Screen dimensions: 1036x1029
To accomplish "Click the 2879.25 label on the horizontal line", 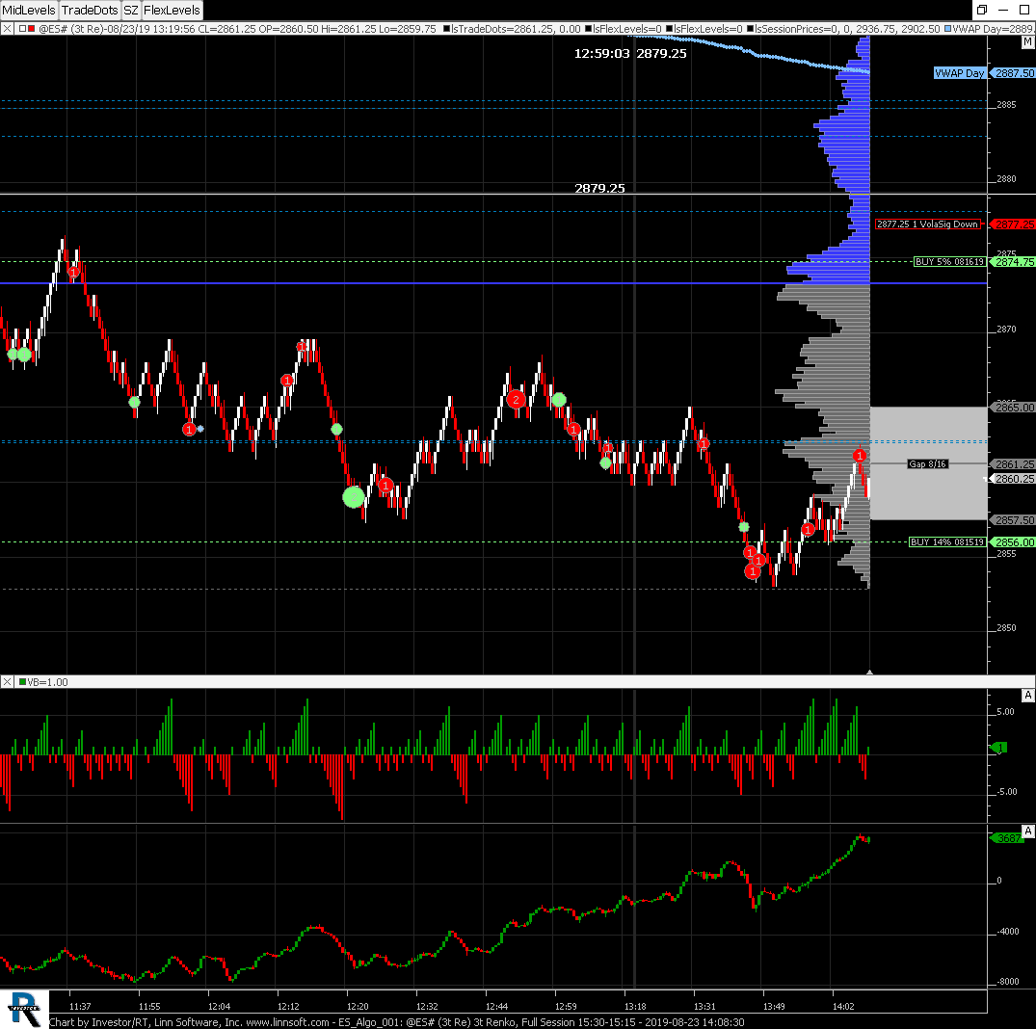I will tap(599, 188).
